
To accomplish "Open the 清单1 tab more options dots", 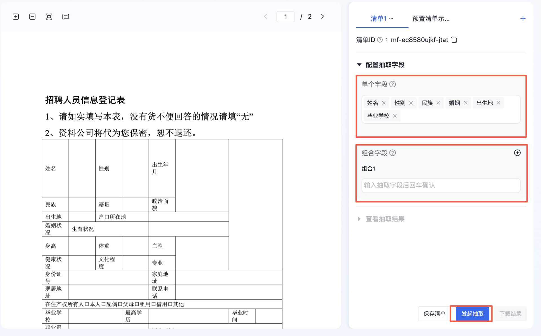I will [391, 18].
